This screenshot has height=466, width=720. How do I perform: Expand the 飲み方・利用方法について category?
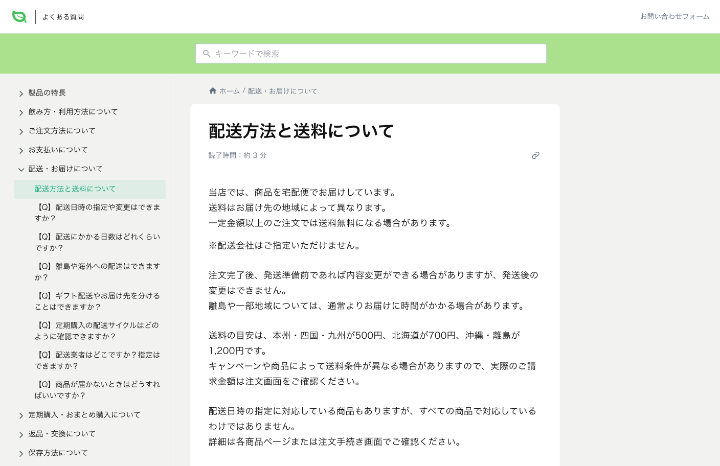[x=21, y=112]
